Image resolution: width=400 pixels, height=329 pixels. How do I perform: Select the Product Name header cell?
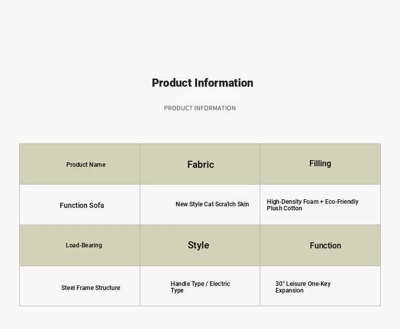point(79,164)
